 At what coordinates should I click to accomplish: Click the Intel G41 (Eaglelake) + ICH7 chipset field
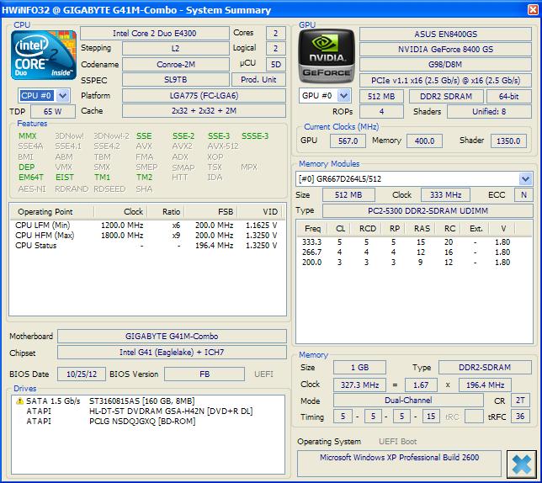[x=172, y=353]
